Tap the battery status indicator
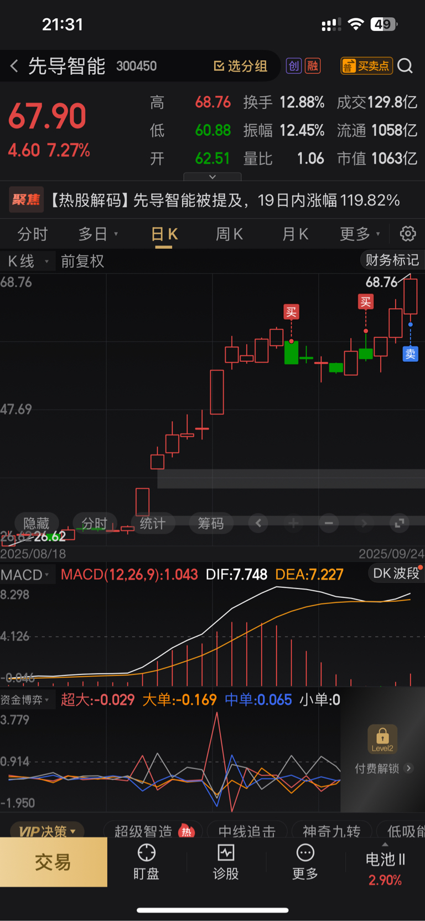The height and width of the screenshot is (921, 425). 385,24
